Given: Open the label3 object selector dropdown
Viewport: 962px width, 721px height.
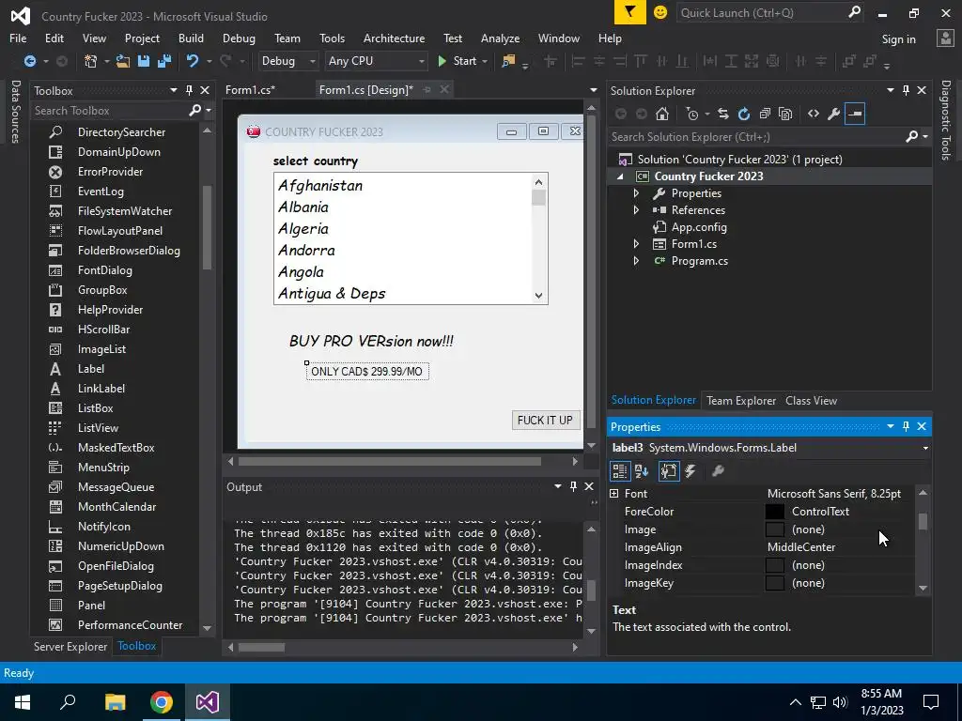Looking at the screenshot, I should point(925,448).
